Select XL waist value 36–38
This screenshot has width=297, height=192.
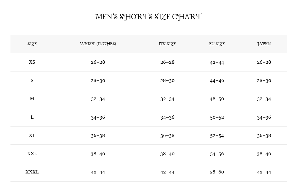[x=98, y=135]
